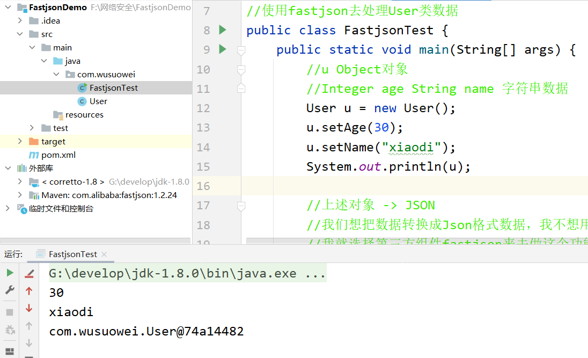
Task: Click 'println' call on line 15
Action: [415, 166]
